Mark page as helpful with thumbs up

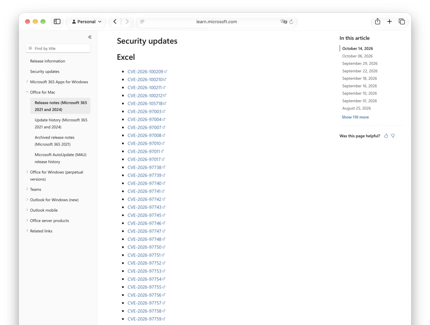[x=386, y=136]
